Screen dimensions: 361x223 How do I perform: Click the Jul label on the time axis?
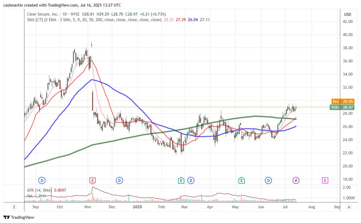click(285, 207)
